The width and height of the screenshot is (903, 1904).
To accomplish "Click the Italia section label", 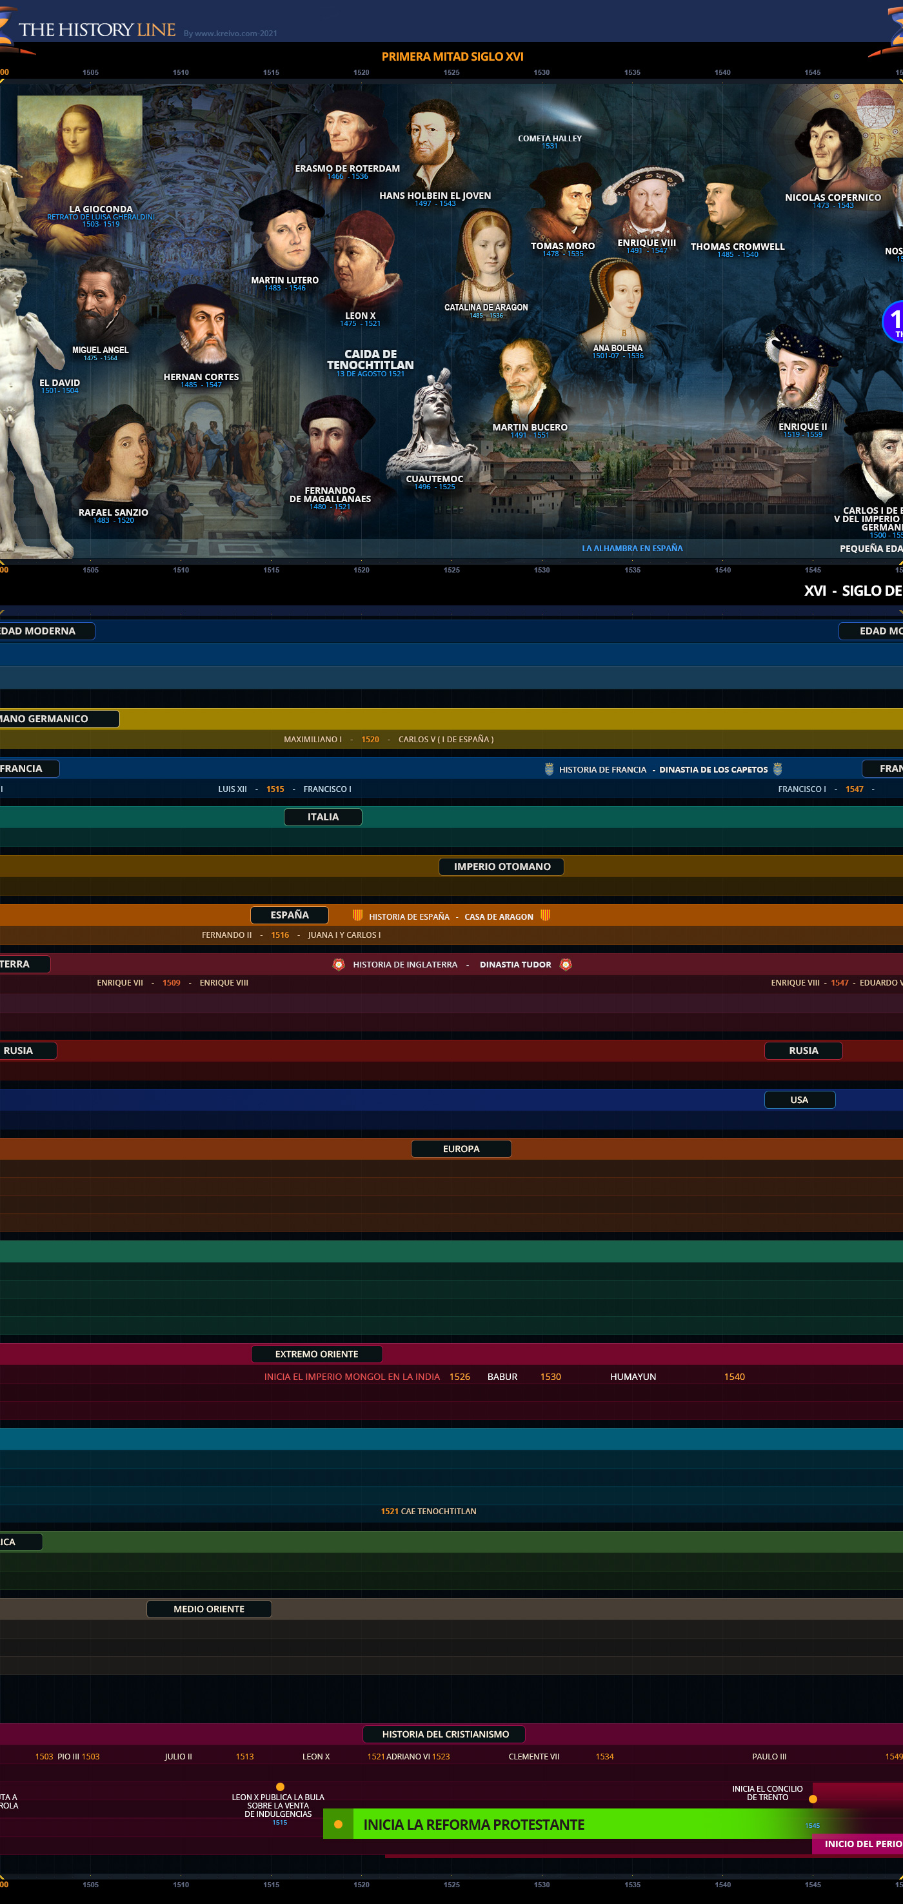I will coord(323,816).
